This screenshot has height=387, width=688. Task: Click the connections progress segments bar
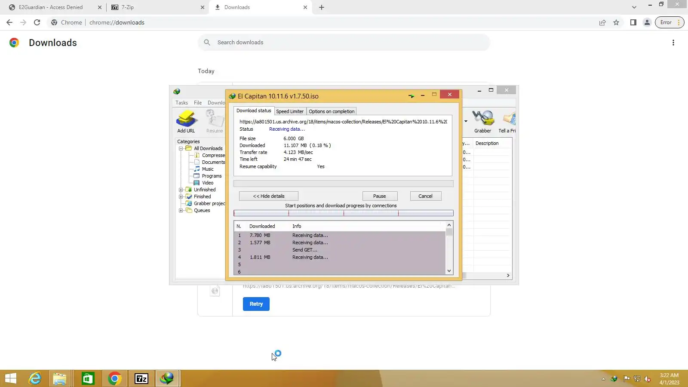(343, 213)
